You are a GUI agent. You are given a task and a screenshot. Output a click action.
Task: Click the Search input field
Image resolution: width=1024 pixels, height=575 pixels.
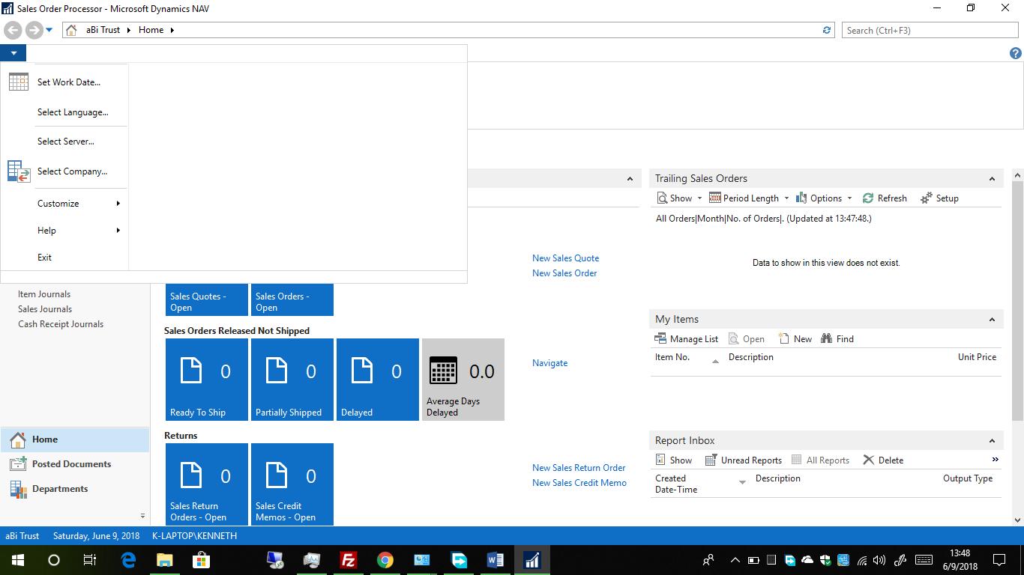click(930, 30)
